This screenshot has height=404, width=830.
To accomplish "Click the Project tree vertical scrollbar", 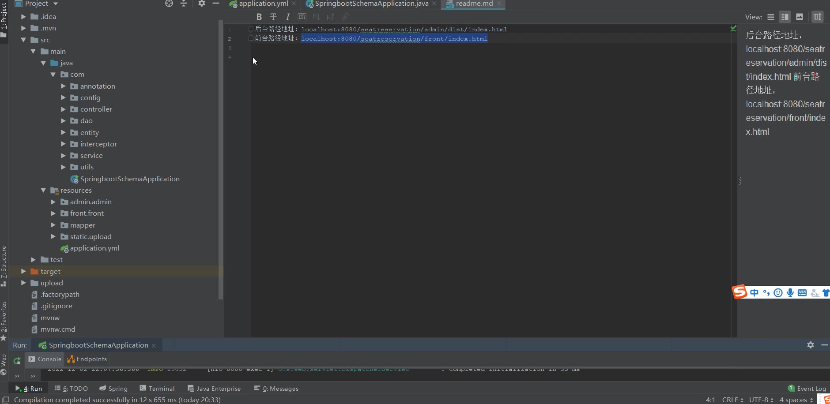I will (220, 159).
